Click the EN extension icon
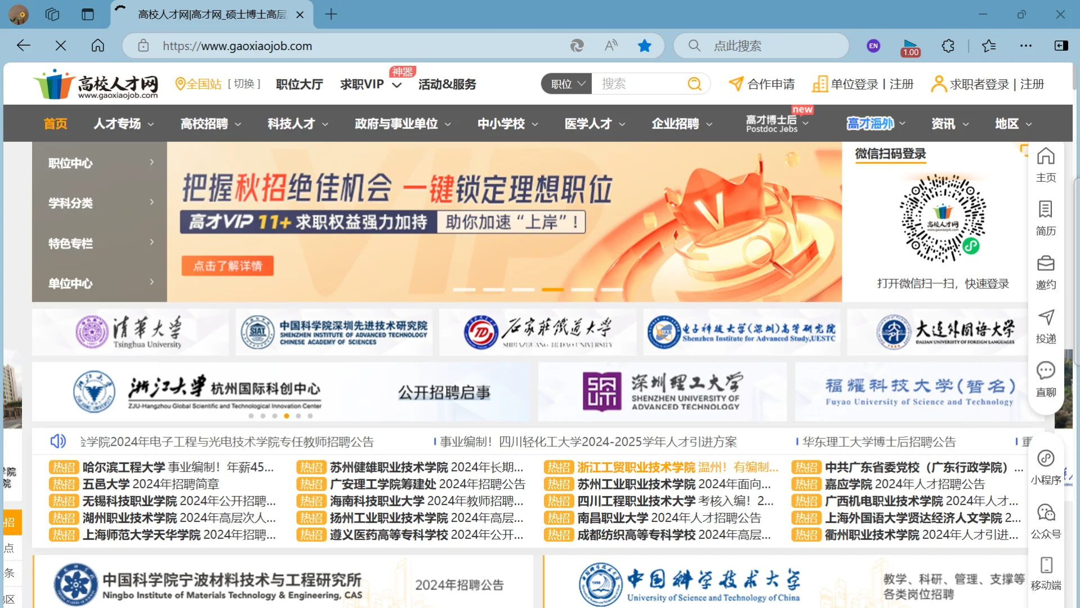The image size is (1080, 608). click(x=873, y=46)
